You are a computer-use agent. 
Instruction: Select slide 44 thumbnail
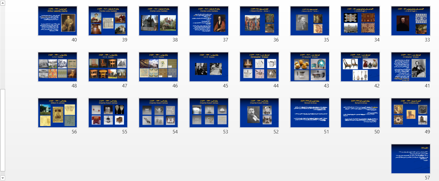point(259,67)
